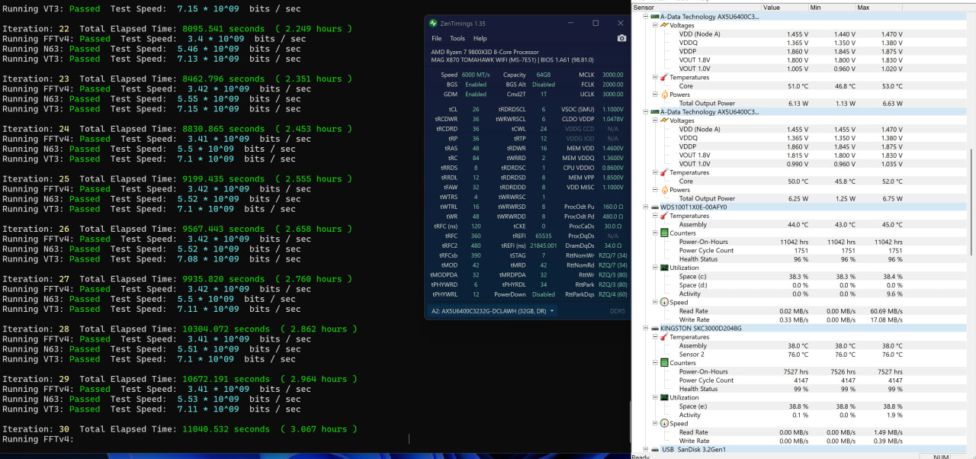
Task: Collapse Counters group under WDS100T1X0E-00AFY0
Action: [655, 233]
